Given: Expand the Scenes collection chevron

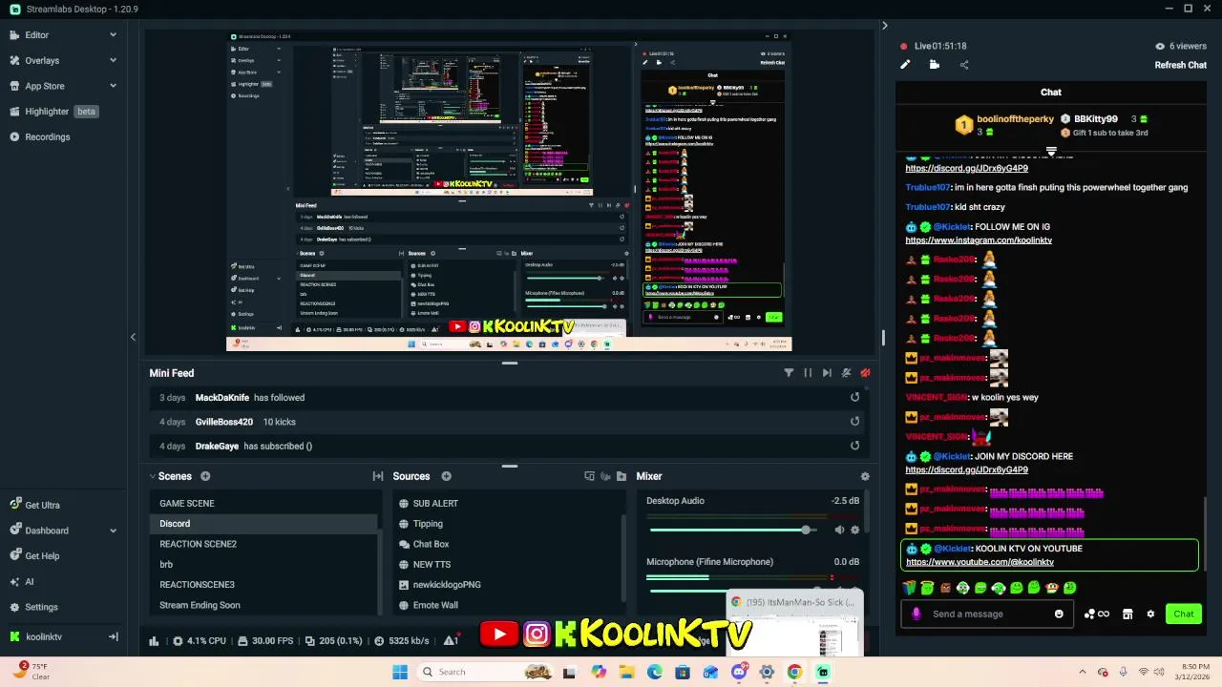Looking at the screenshot, I should point(152,476).
